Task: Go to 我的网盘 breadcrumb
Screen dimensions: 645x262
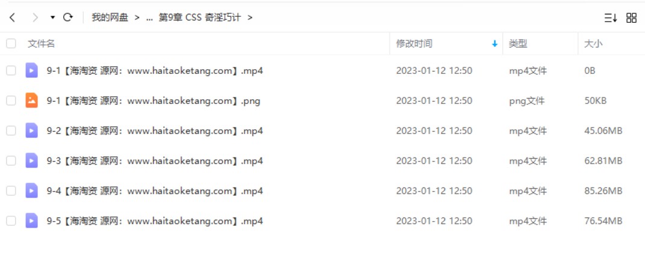Action: [110, 17]
